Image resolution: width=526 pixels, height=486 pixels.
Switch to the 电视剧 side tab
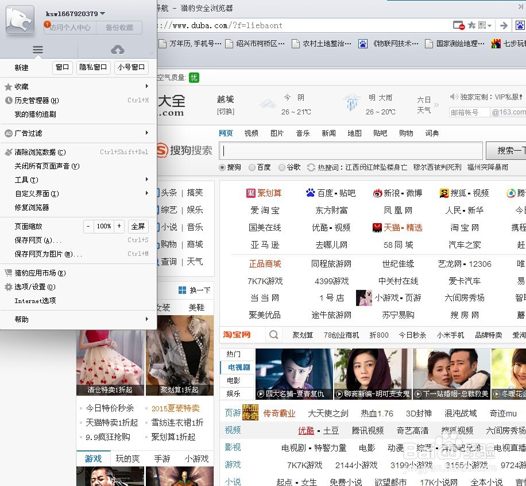(237, 368)
